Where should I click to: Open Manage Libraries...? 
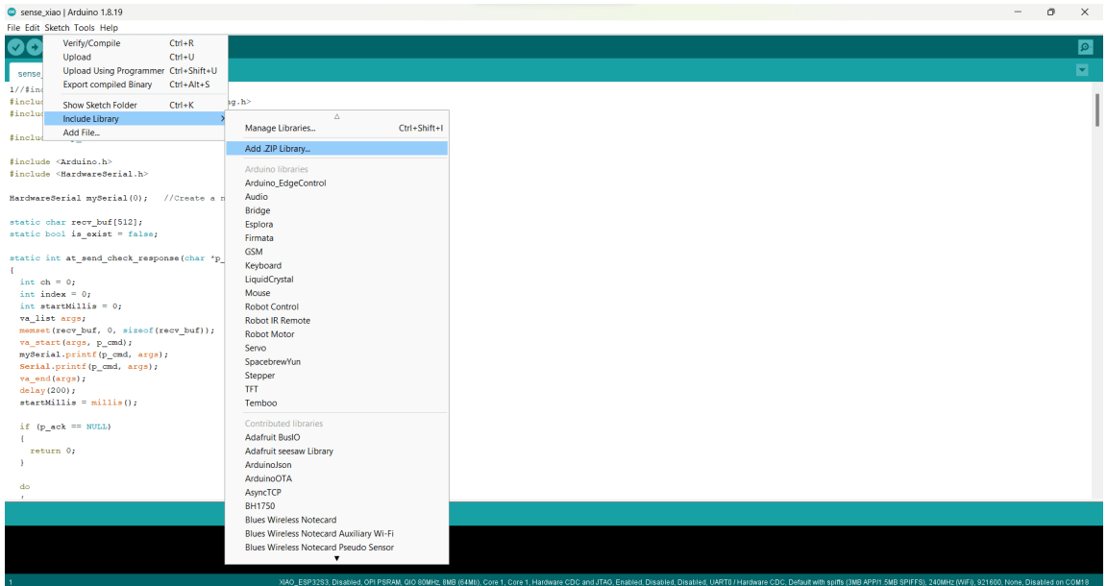click(336, 128)
